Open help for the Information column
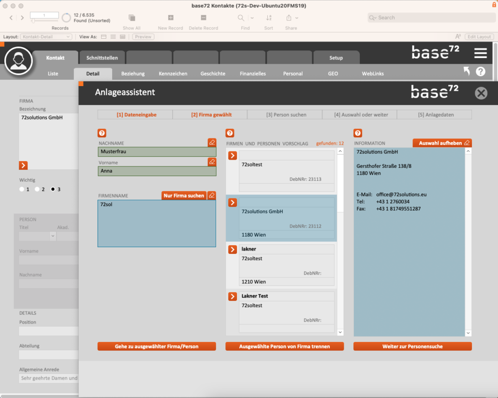Screen dimensions: 498x398 [358, 133]
